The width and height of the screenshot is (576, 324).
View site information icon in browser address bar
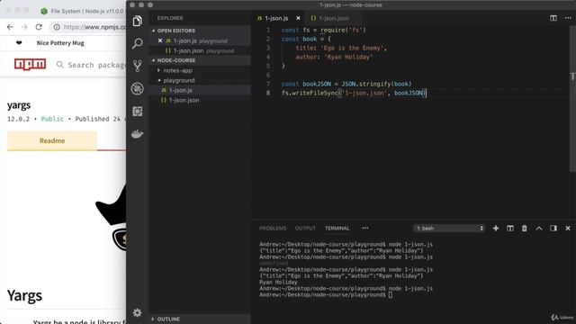pyautogui.click(x=57, y=27)
